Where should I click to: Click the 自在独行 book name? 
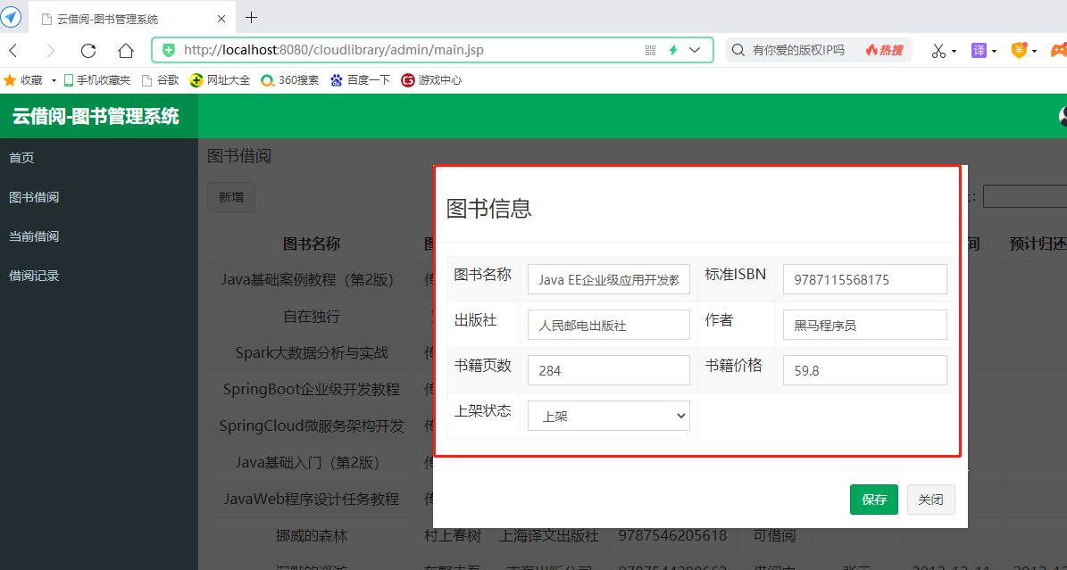(x=311, y=317)
